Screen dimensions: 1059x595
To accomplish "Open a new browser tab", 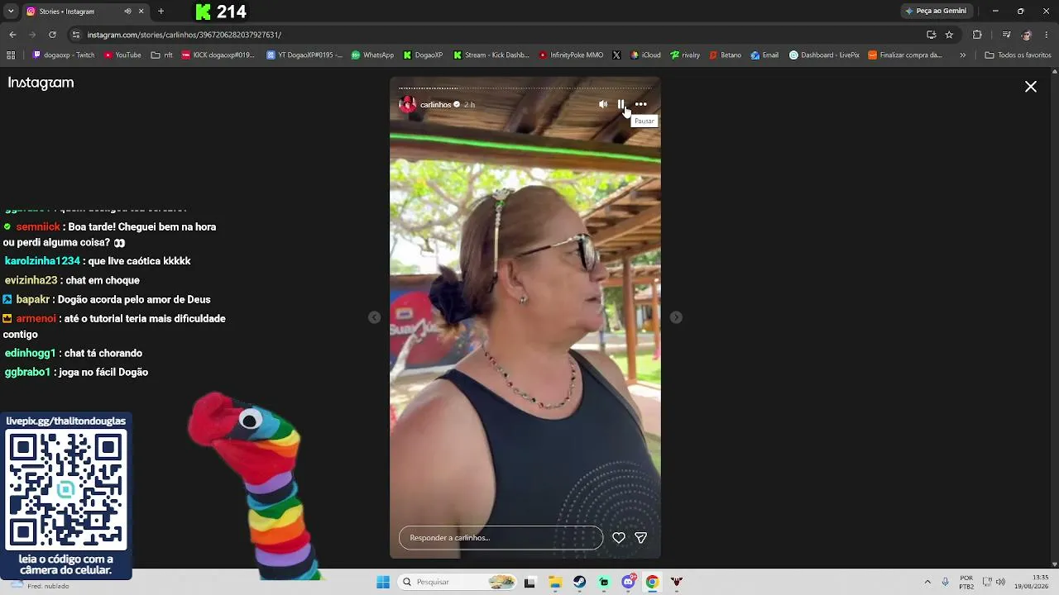I will pyautogui.click(x=161, y=12).
